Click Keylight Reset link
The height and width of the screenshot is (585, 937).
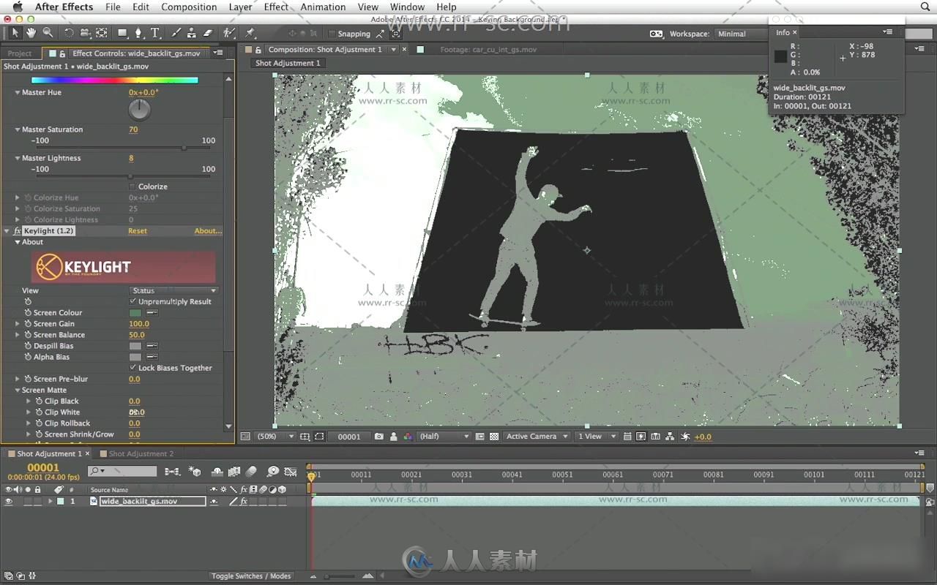[x=138, y=231]
